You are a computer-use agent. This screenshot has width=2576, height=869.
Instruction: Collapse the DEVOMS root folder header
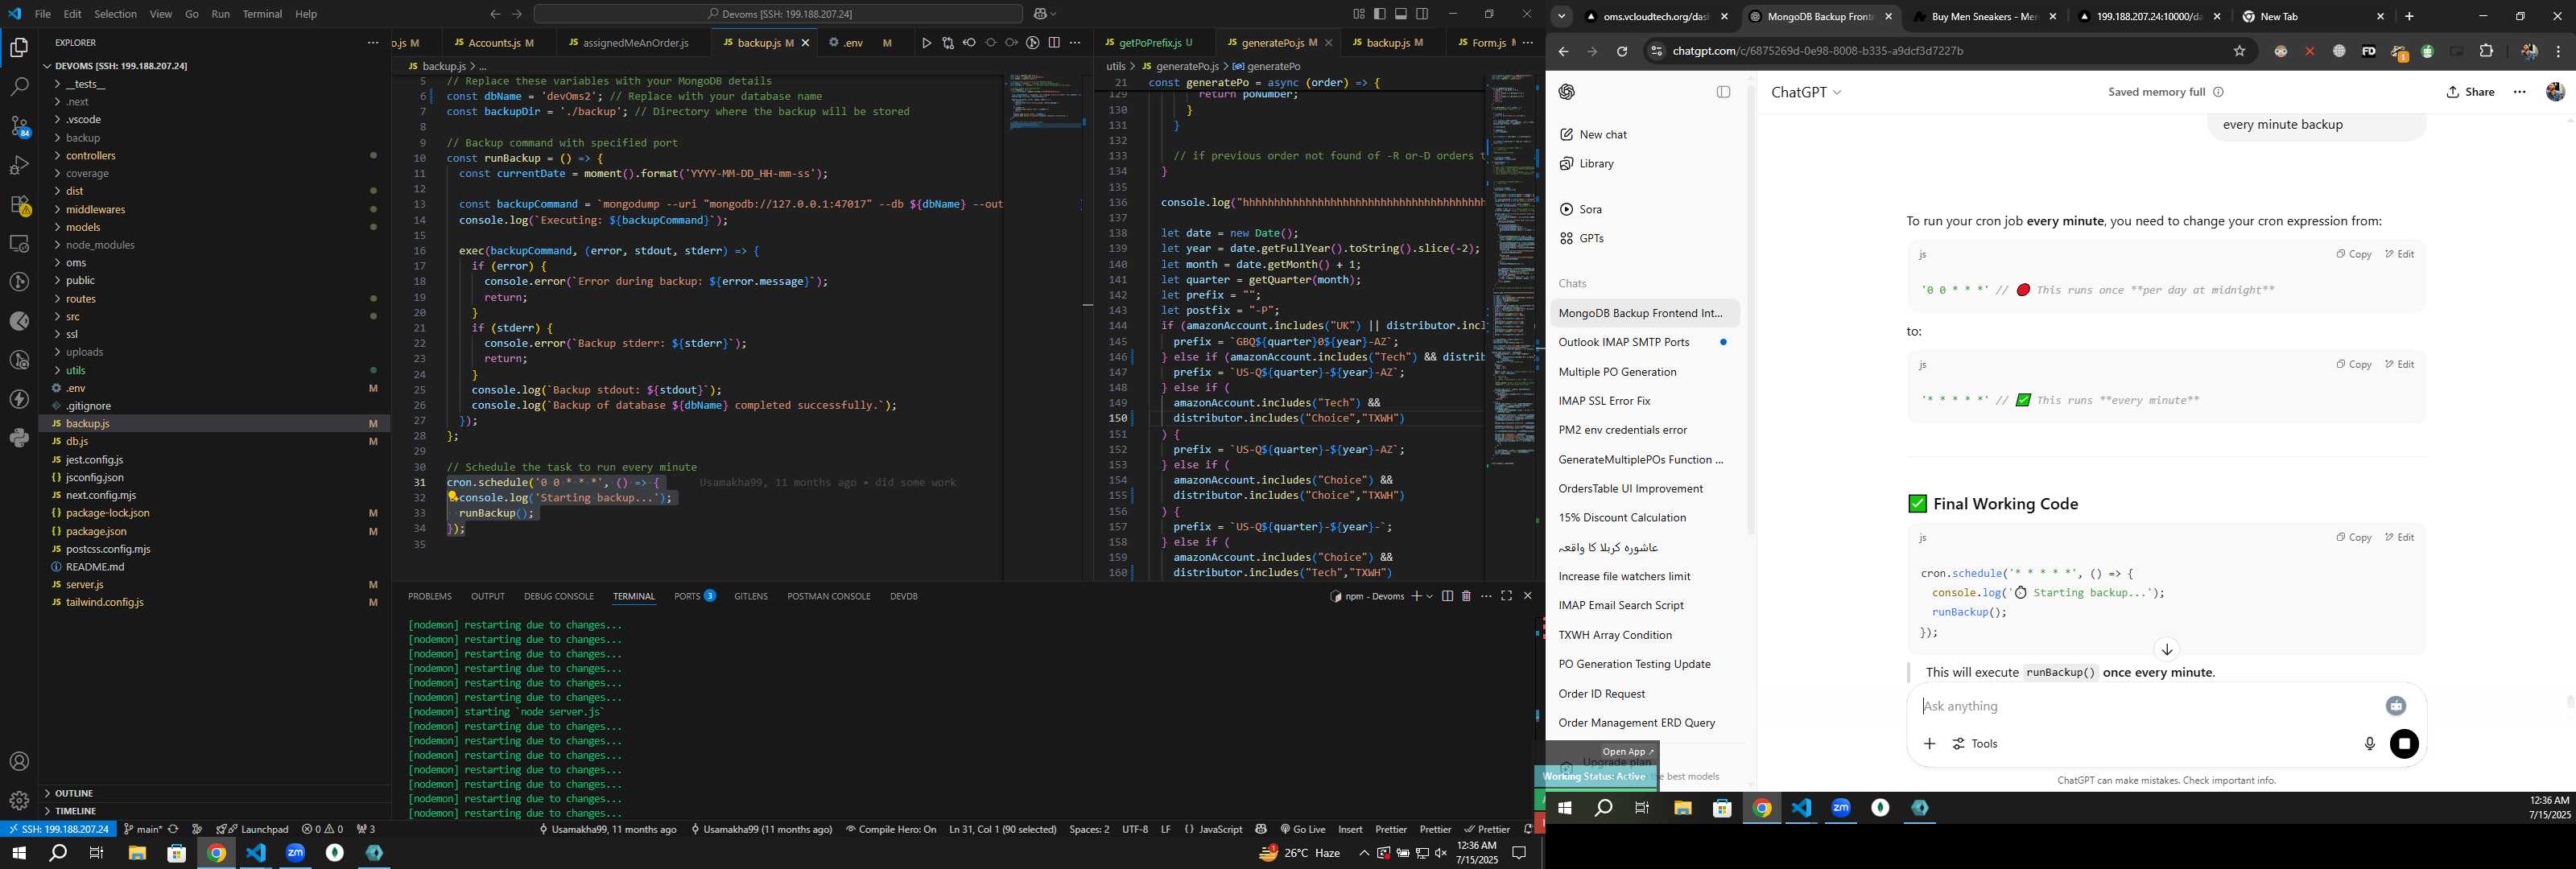tap(214, 66)
